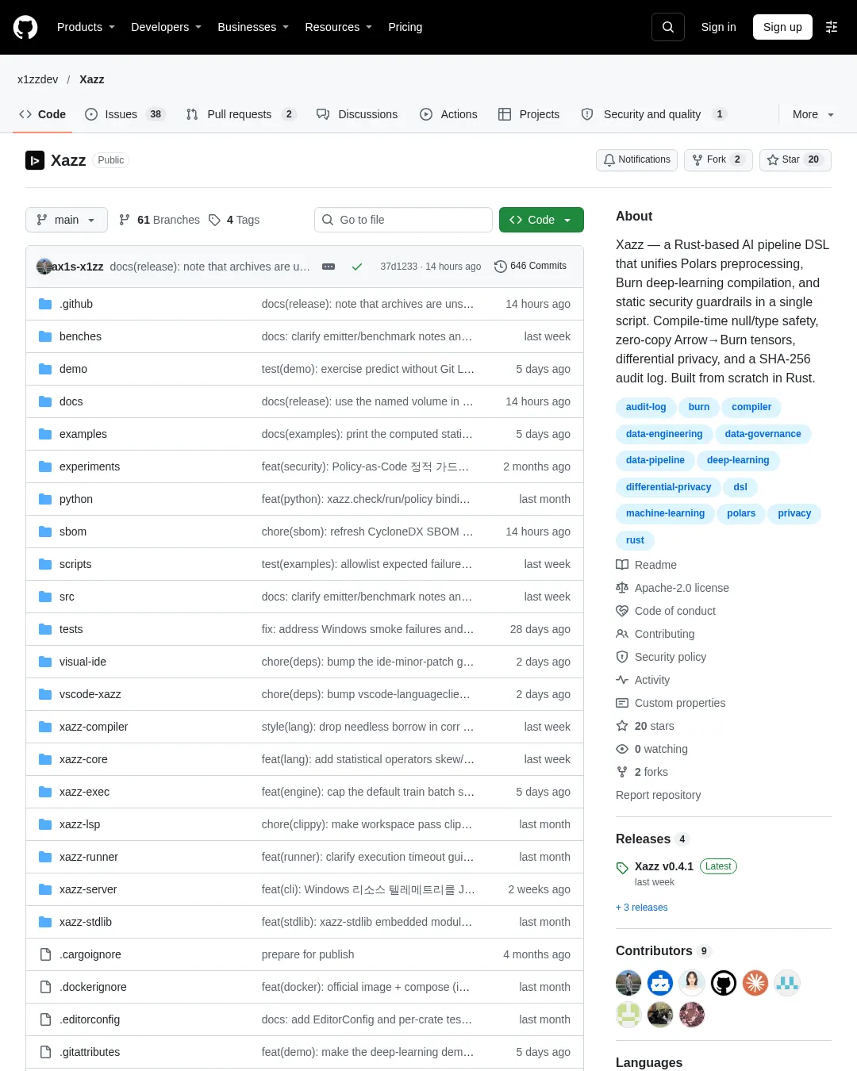This screenshot has height=1071, width=857.
Task: Open the Pricing page
Action: [405, 27]
